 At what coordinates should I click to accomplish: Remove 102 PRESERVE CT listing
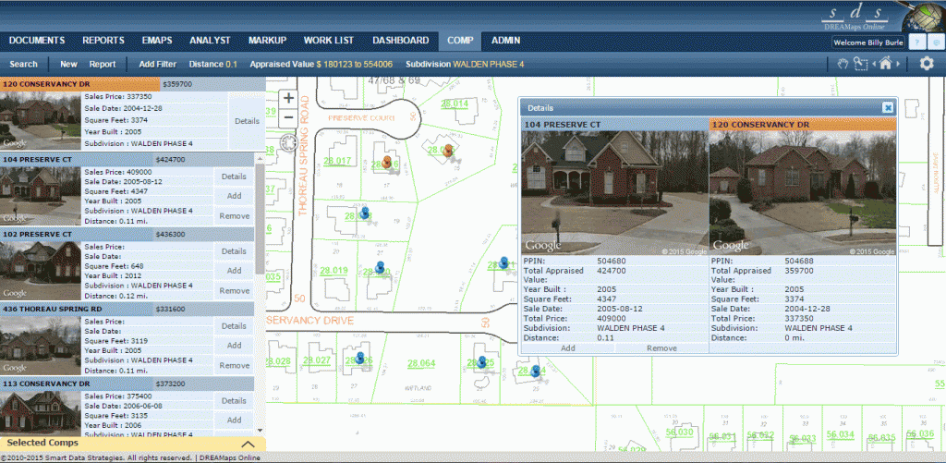(x=234, y=291)
